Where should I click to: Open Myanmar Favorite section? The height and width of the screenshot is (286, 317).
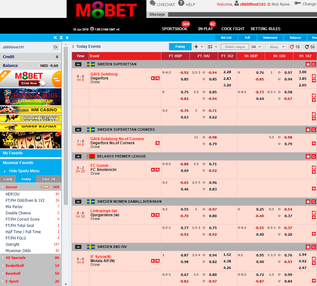tap(30, 163)
